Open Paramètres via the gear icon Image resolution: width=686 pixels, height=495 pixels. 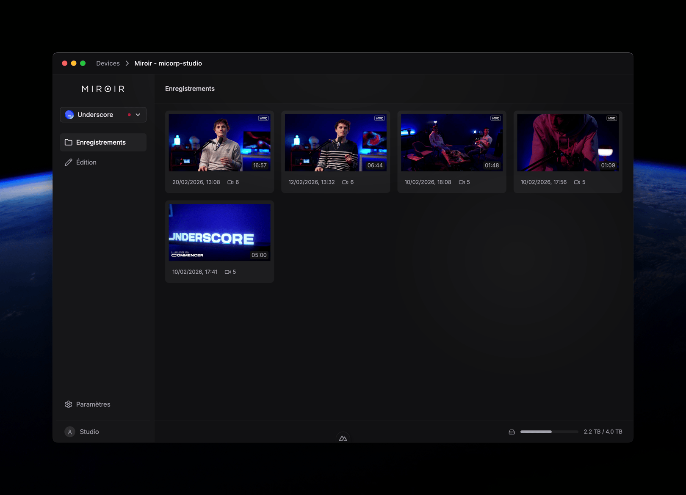68,404
